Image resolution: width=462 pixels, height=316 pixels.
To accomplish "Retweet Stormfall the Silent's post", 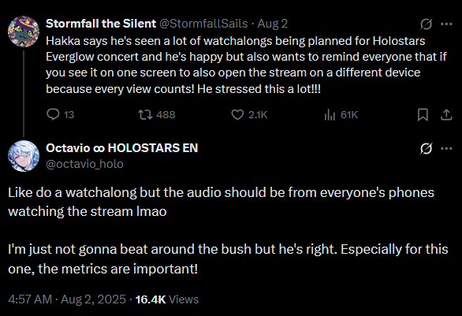I will pos(157,114).
